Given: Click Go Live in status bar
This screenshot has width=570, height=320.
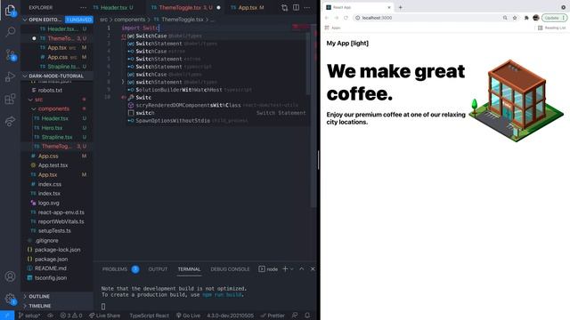Looking at the screenshot, I should (188, 316).
